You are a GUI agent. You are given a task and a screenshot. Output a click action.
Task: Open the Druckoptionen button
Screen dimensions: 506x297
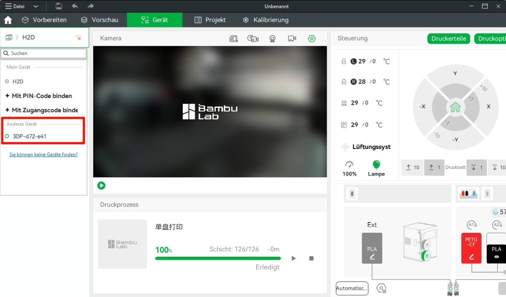(x=490, y=39)
